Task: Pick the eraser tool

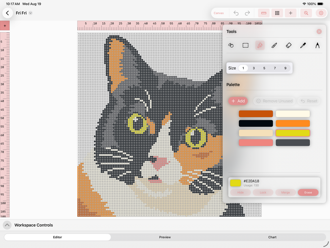Action: (288, 45)
